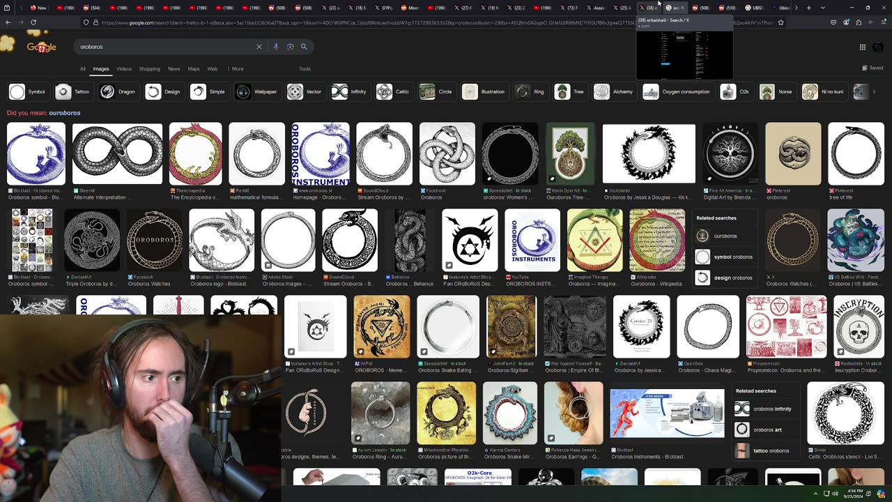Start a voice search with the microphone icon
The image size is (892, 502).
click(276, 47)
